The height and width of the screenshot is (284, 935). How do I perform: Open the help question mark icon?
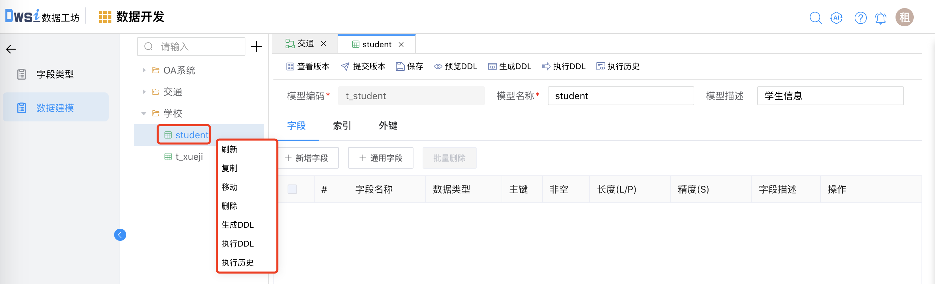click(860, 18)
